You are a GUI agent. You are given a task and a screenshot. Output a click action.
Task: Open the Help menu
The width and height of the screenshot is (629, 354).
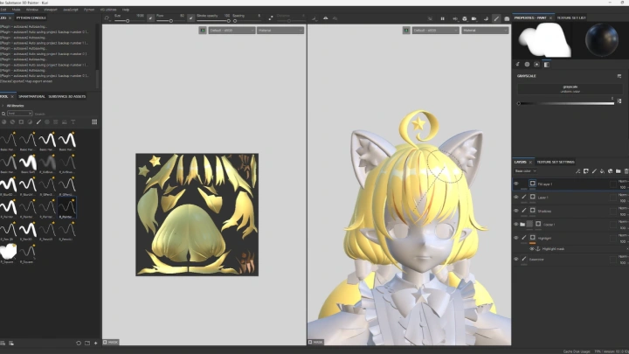pos(126,10)
